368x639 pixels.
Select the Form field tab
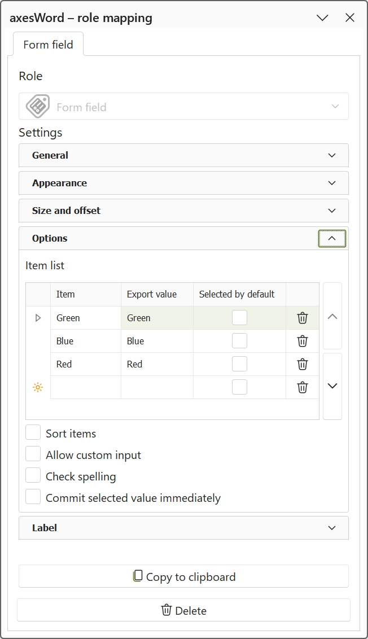48,45
